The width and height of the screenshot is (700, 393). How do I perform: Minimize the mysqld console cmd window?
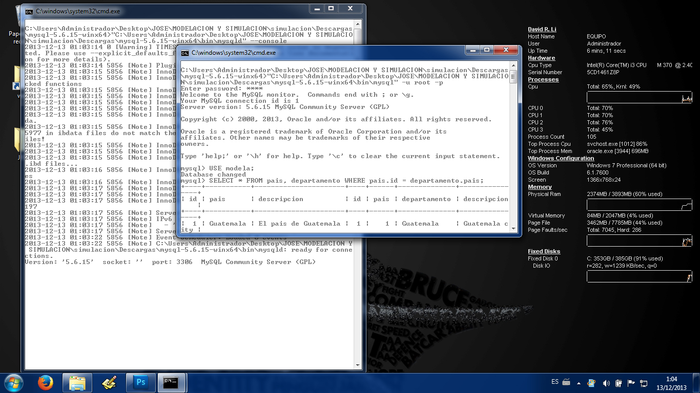click(x=317, y=9)
